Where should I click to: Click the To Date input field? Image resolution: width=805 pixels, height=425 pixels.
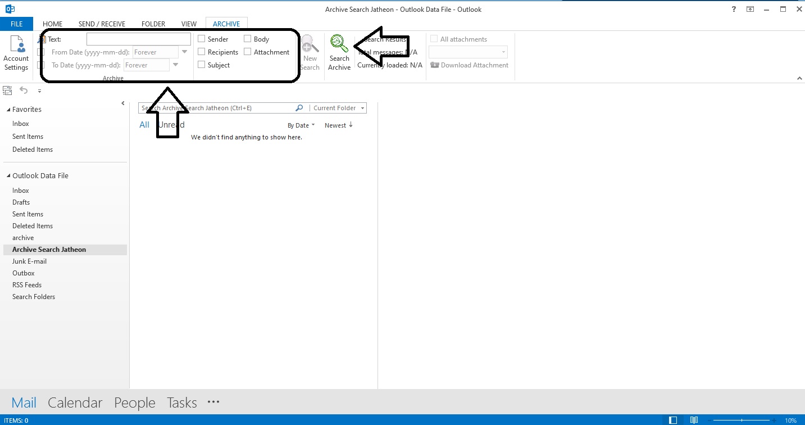[x=147, y=65]
